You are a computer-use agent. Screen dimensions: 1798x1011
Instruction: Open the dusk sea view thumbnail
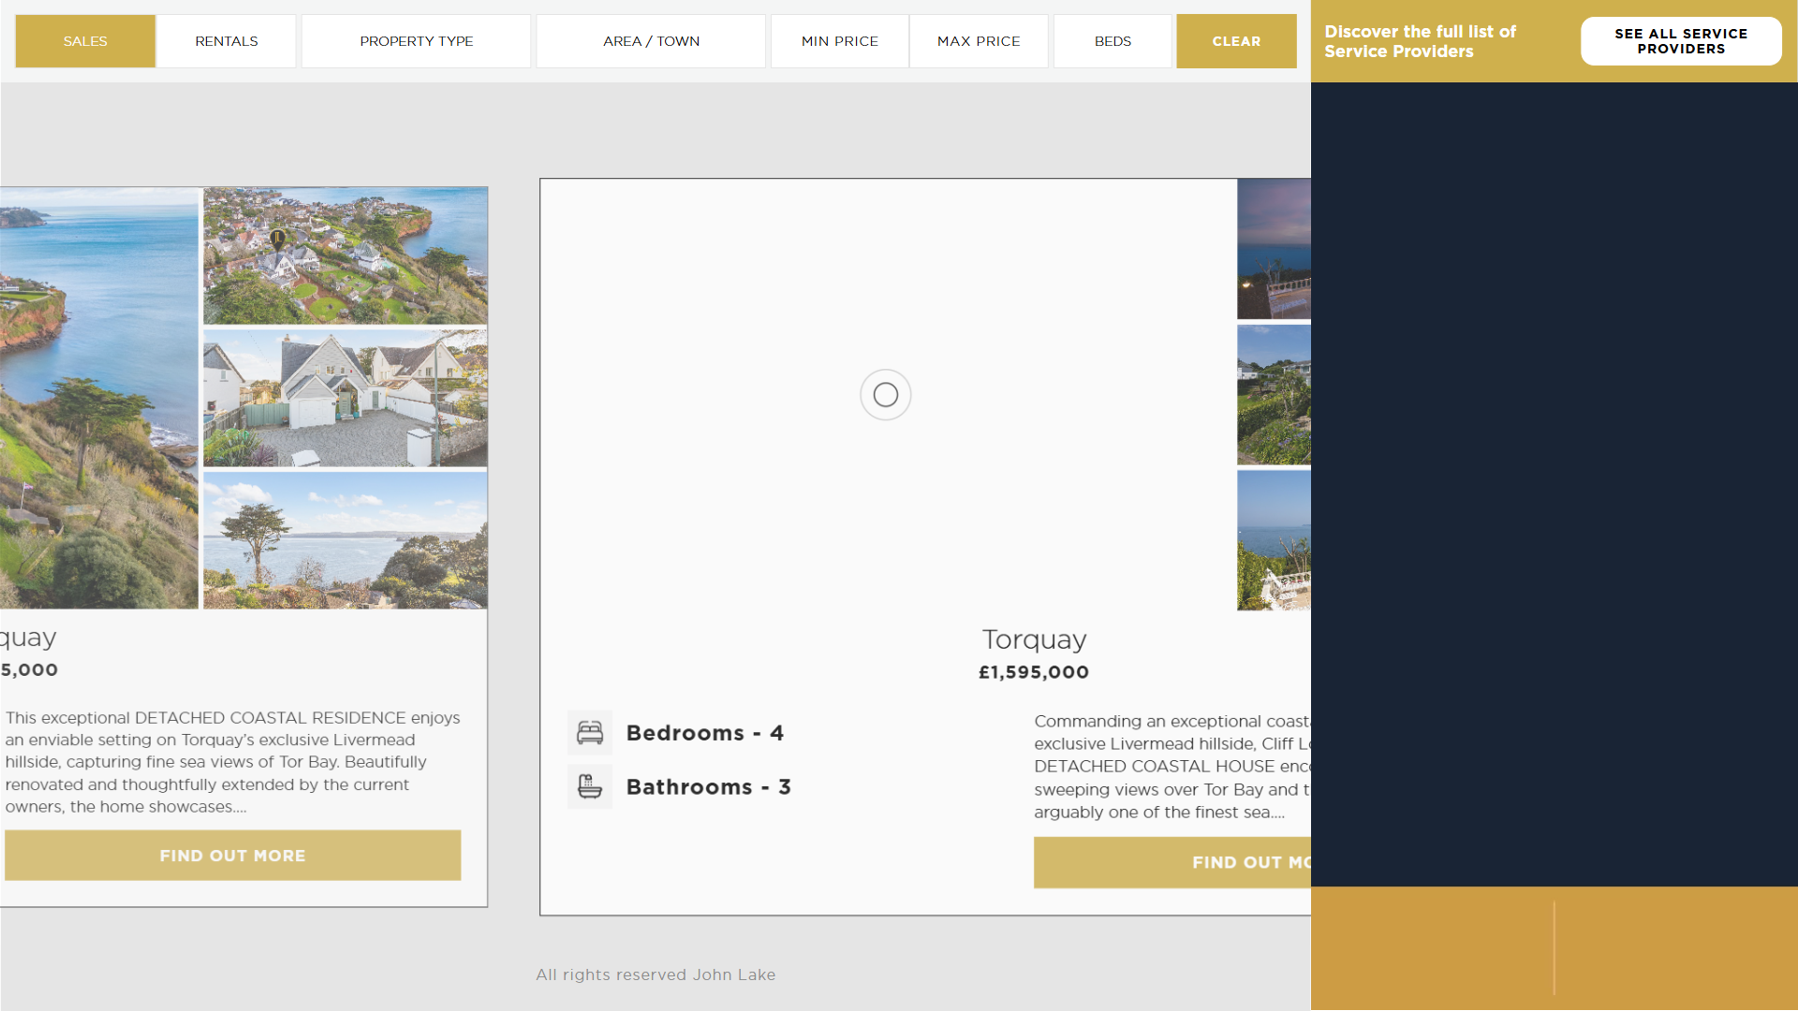pos(1274,249)
